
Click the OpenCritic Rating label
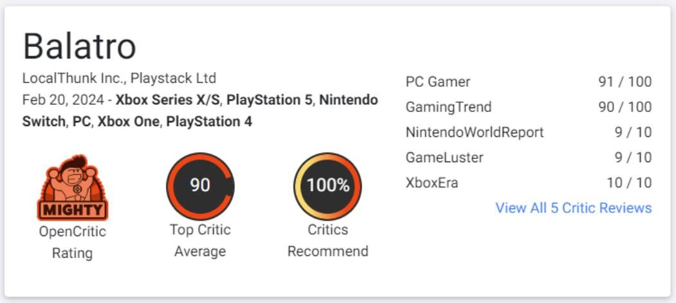click(72, 242)
